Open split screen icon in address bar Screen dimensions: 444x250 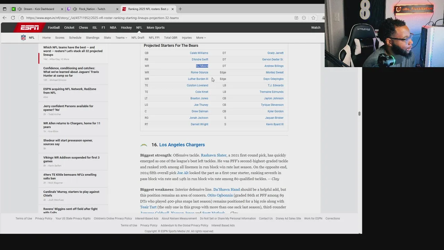pyautogui.click(x=296, y=18)
